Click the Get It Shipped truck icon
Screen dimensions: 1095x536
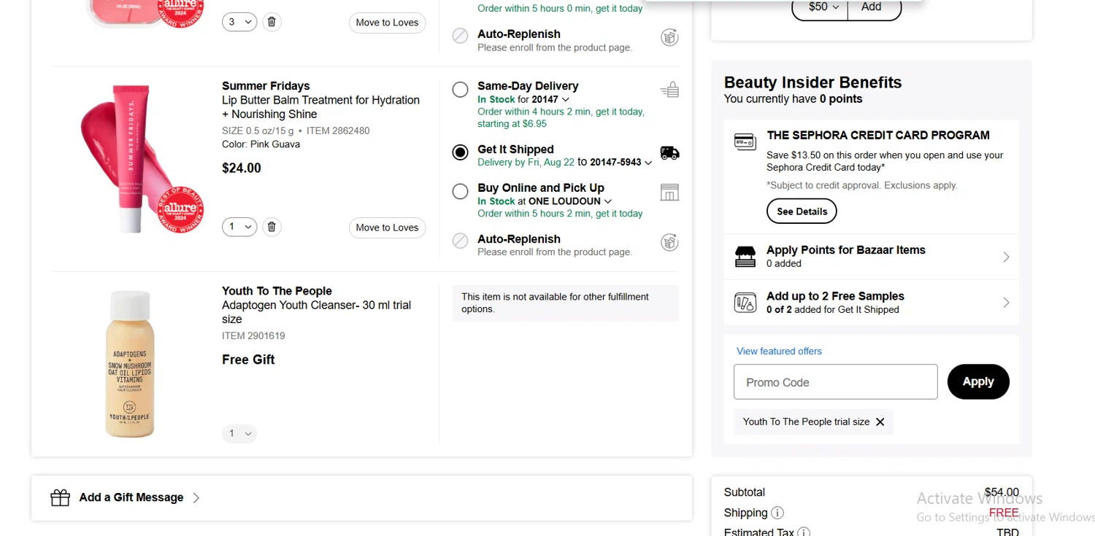669,152
